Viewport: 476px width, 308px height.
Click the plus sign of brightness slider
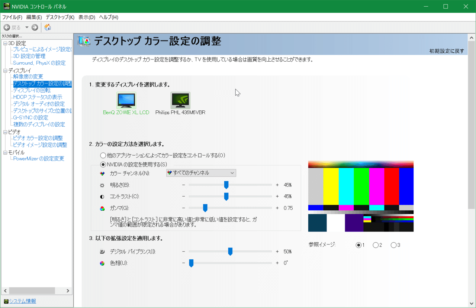[x=277, y=185]
